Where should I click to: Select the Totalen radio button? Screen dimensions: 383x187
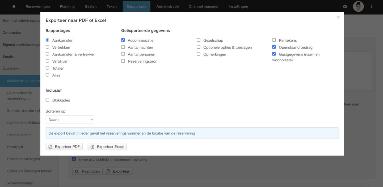pyautogui.click(x=48, y=68)
